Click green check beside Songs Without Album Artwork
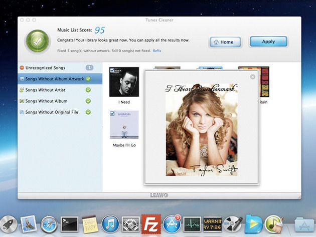The height and width of the screenshot is (237, 316). coord(88,79)
